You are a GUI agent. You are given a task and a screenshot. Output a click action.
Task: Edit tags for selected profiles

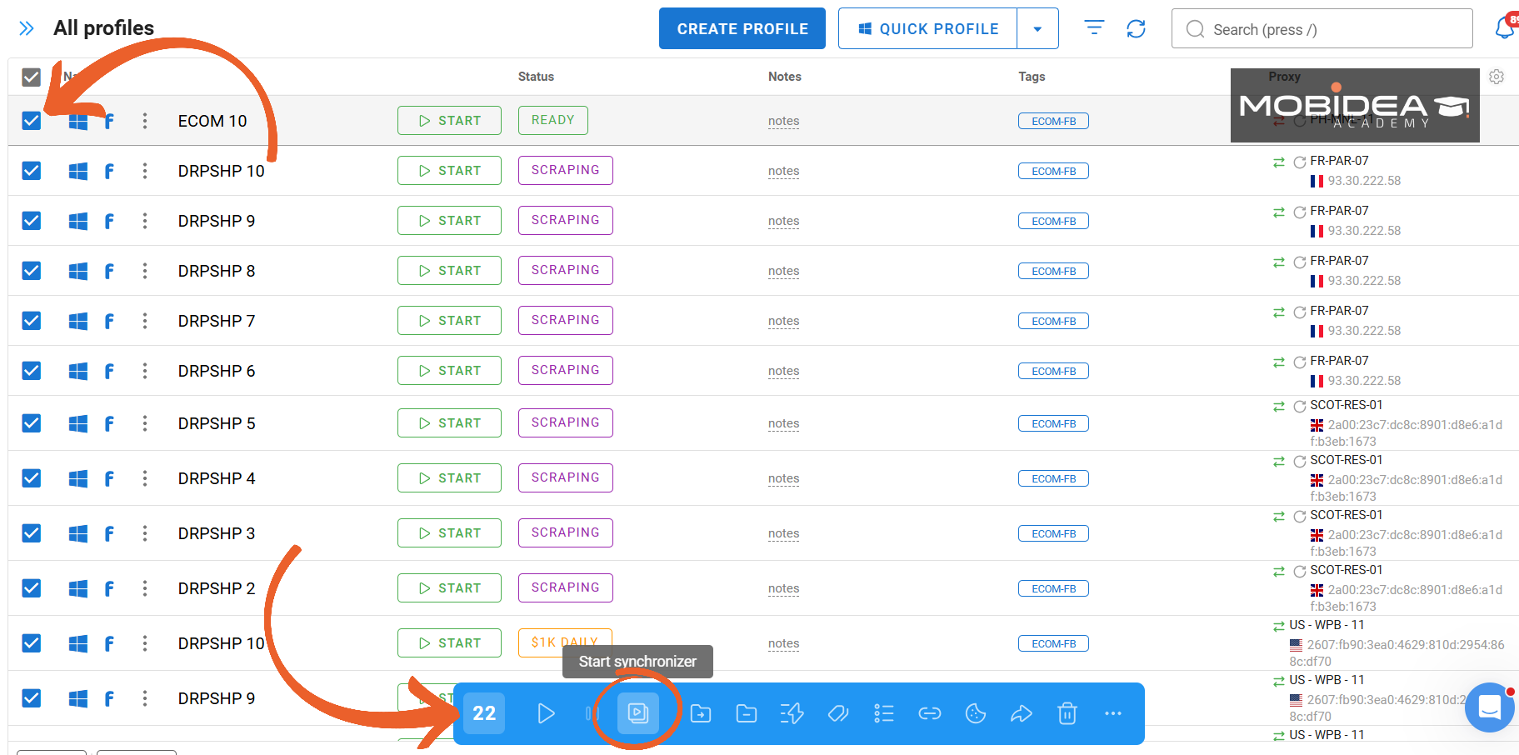[838, 713]
